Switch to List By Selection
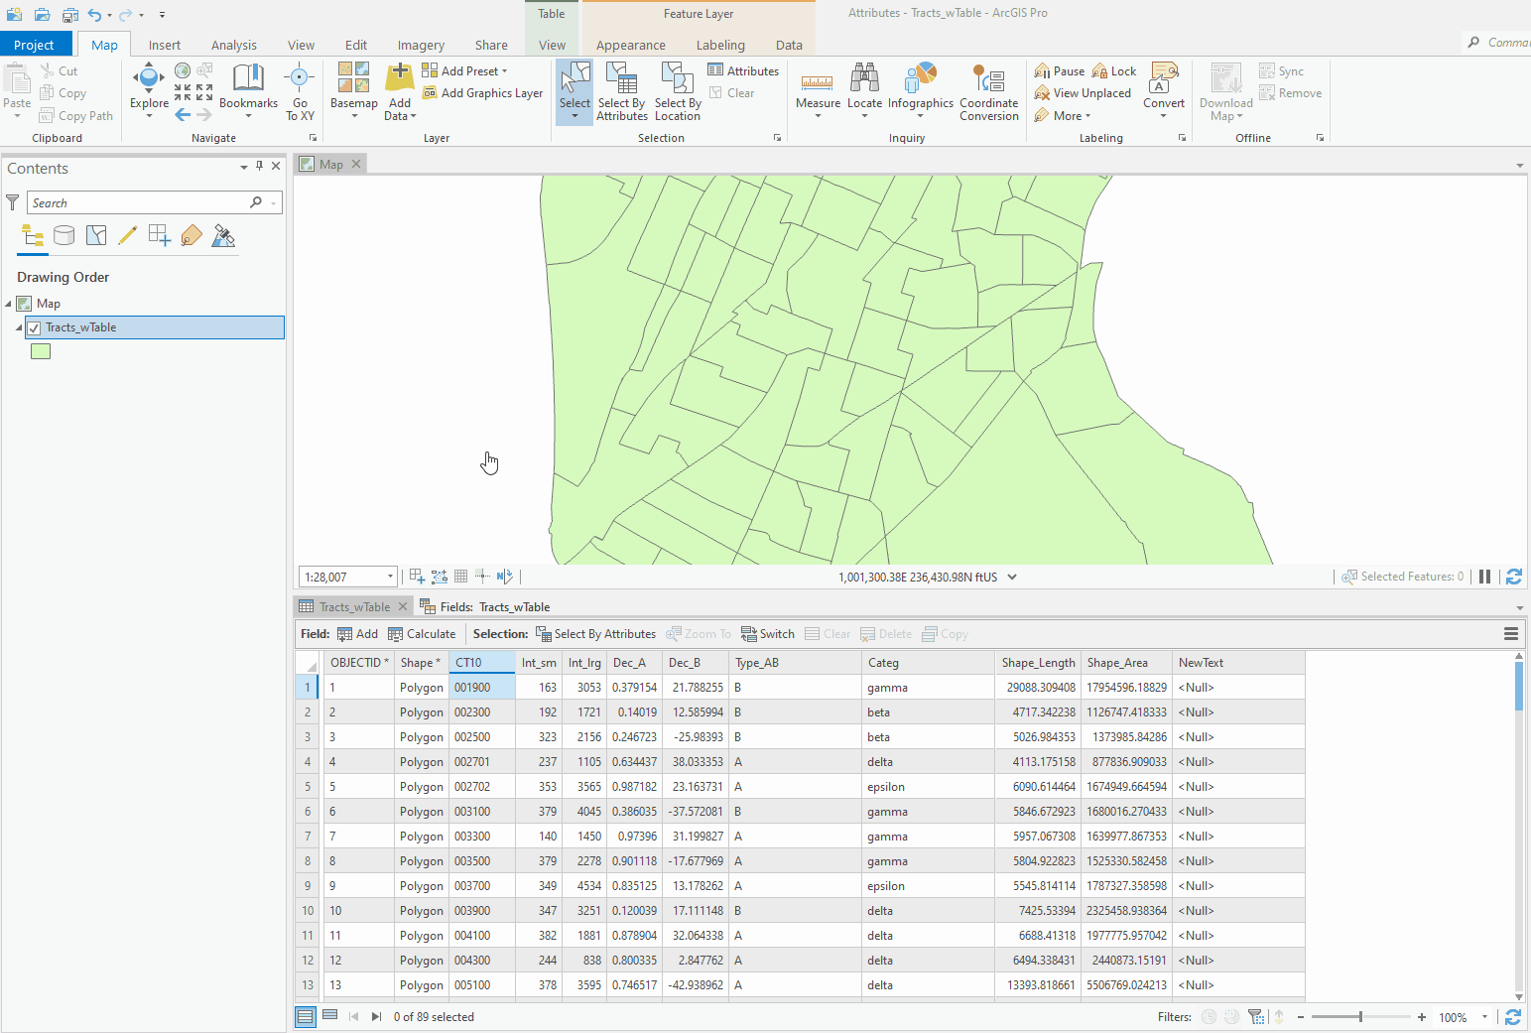Screen dimensions: 1531x1033 pos(96,235)
